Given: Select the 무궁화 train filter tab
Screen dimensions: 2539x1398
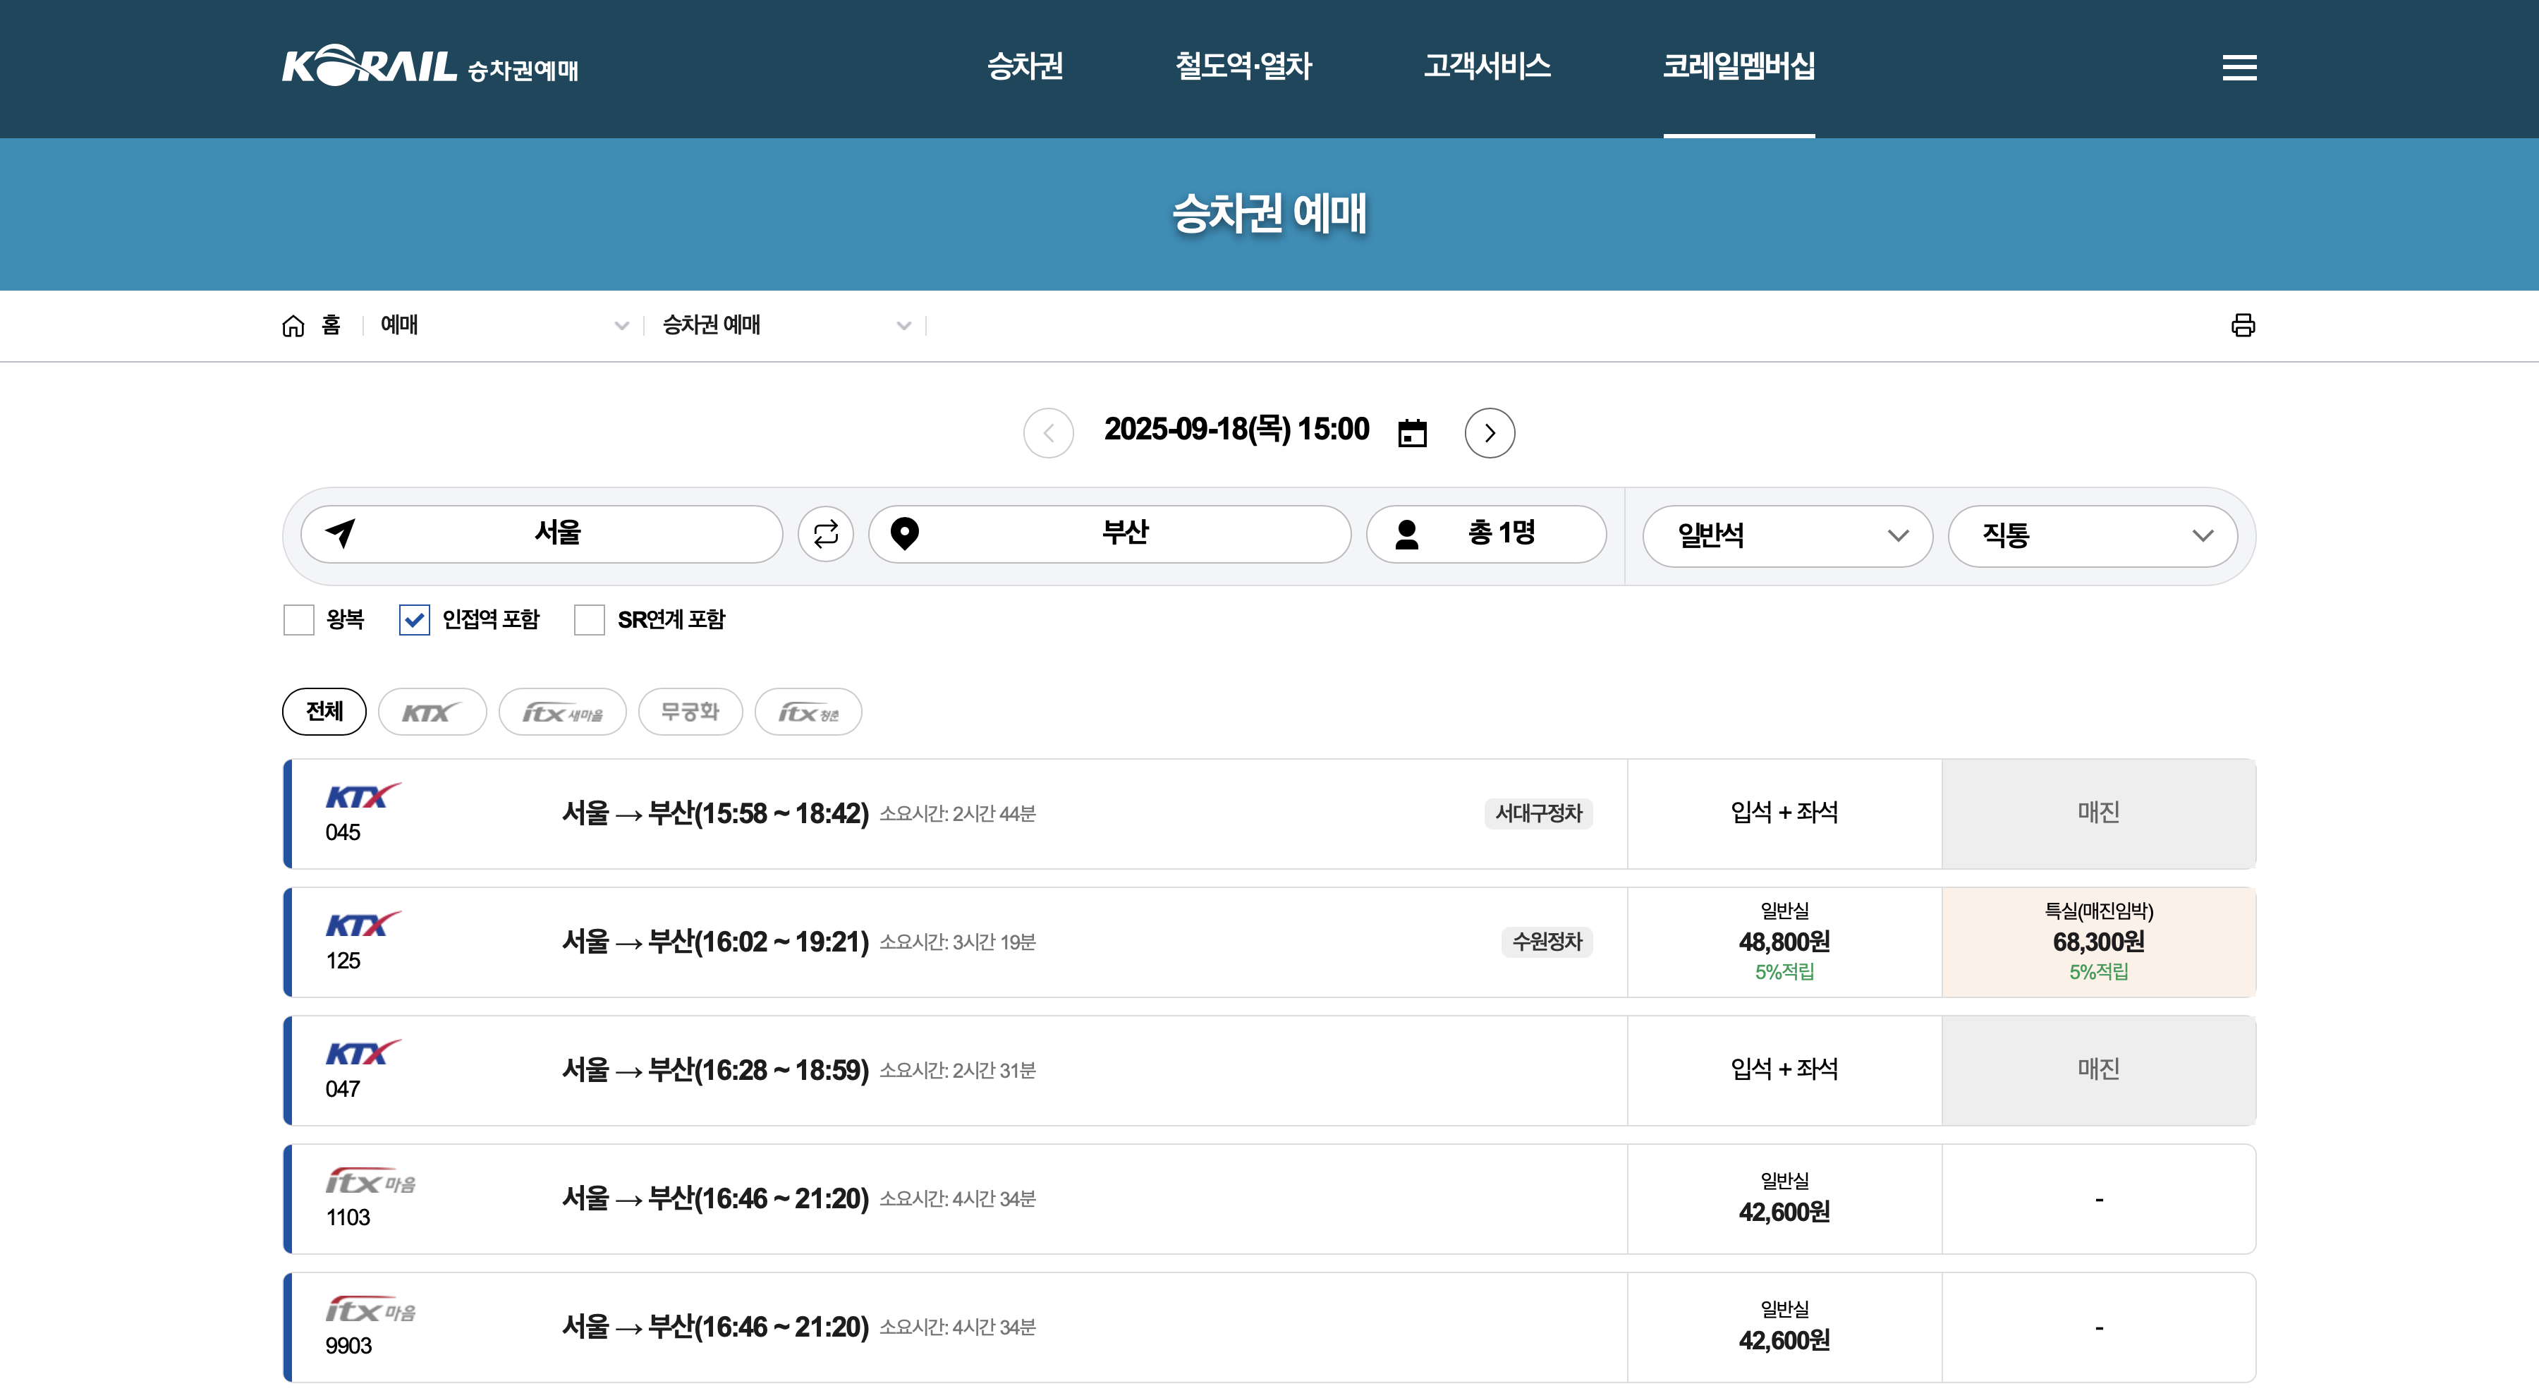Looking at the screenshot, I should [x=690, y=712].
